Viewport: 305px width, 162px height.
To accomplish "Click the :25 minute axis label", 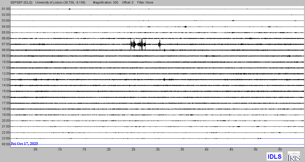I will [x=133, y=150].
